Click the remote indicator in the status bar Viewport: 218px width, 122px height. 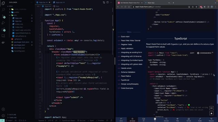[2, 121]
